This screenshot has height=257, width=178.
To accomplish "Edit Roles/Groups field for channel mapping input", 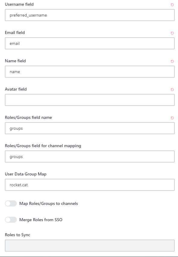I will (90, 156).
